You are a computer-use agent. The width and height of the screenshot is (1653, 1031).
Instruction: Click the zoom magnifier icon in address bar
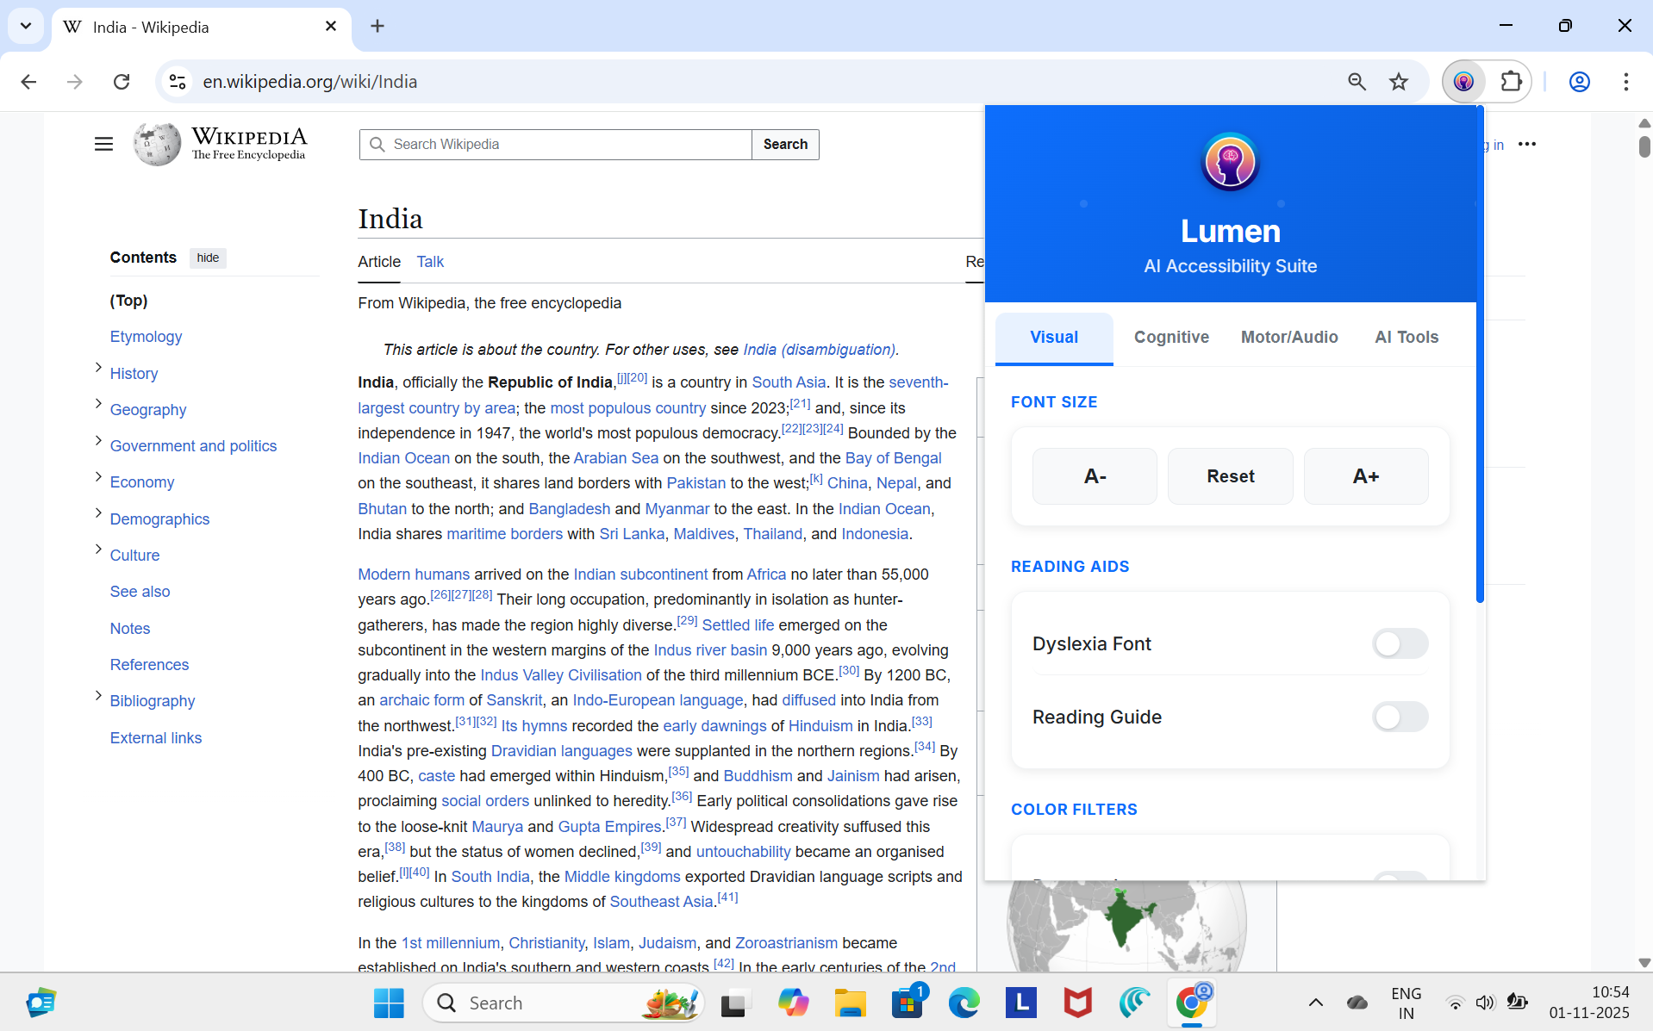click(x=1357, y=82)
